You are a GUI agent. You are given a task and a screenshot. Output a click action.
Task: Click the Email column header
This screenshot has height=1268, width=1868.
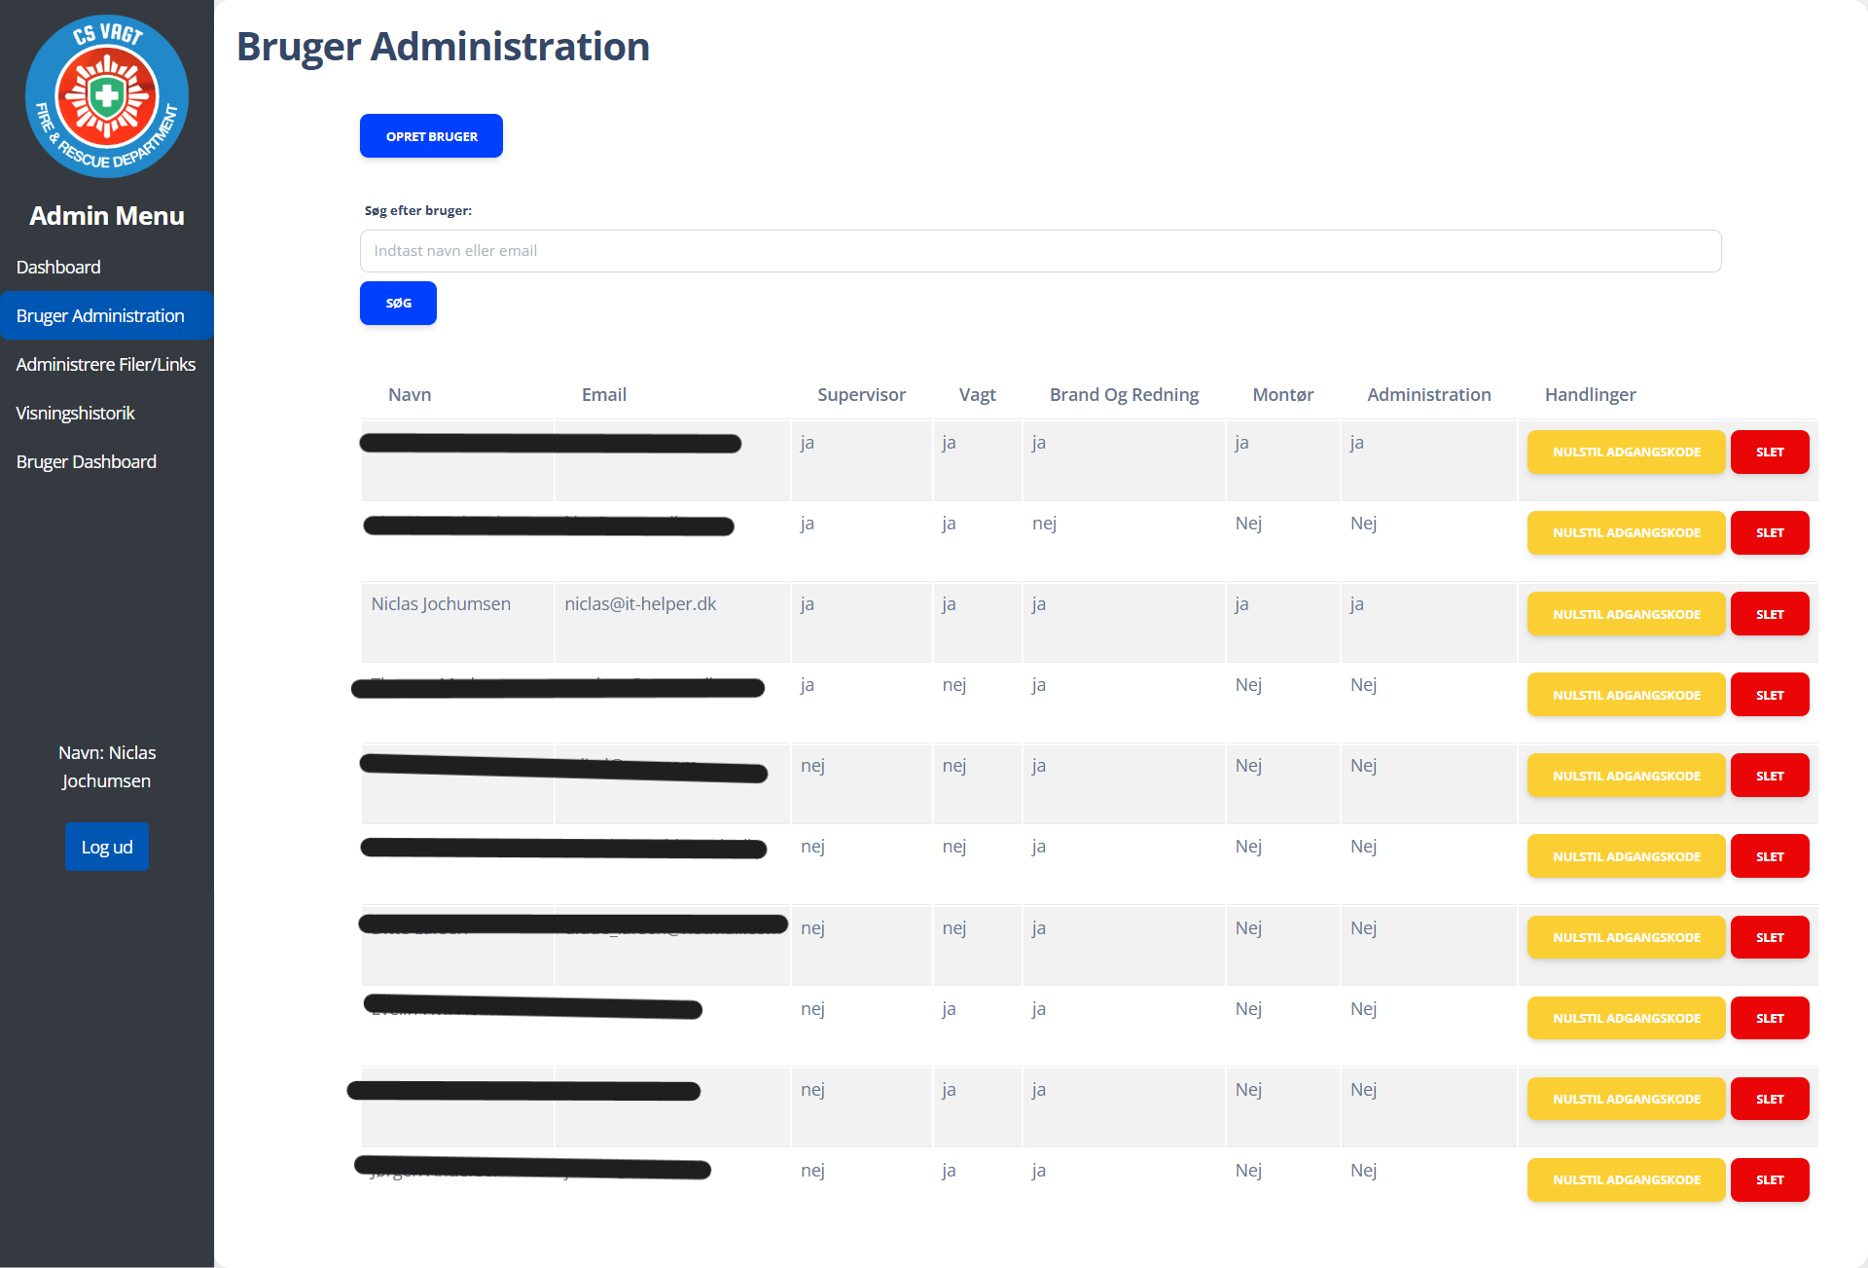(x=603, y=395)
